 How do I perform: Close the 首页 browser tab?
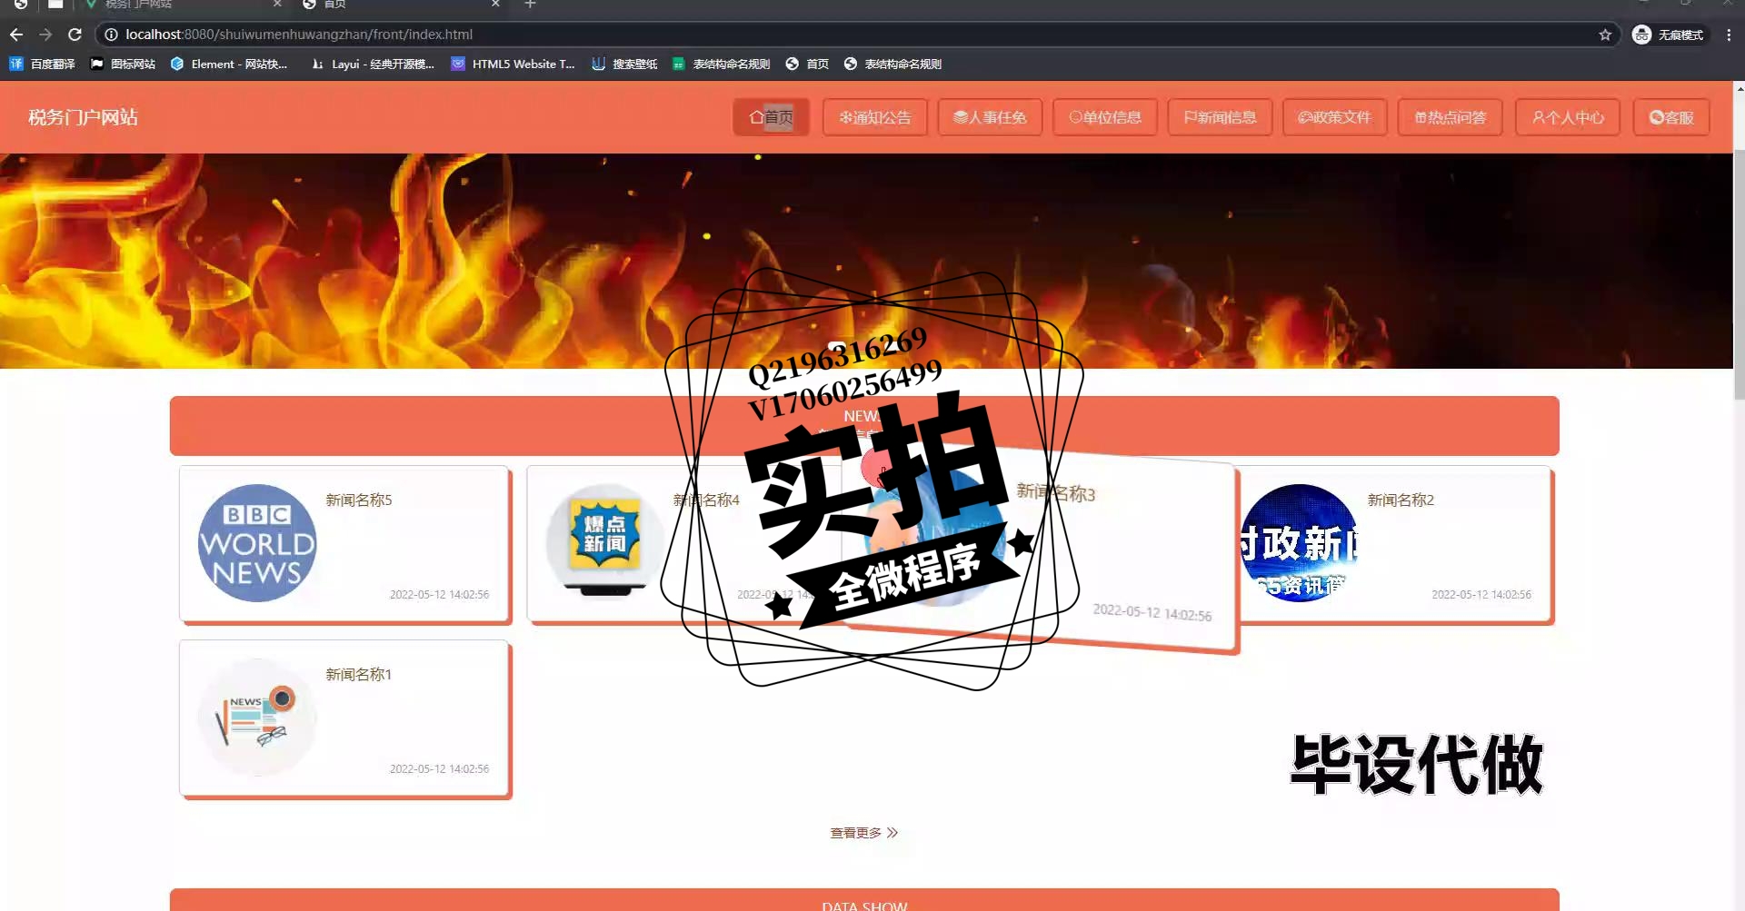click(x=495, y=5)
